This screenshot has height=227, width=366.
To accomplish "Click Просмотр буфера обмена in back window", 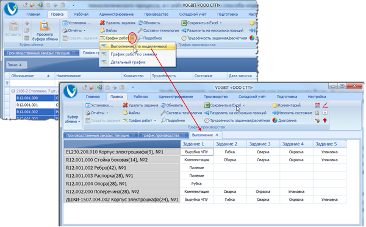I will point(45,31).
